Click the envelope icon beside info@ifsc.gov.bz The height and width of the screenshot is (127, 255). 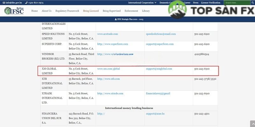point(3,3)
